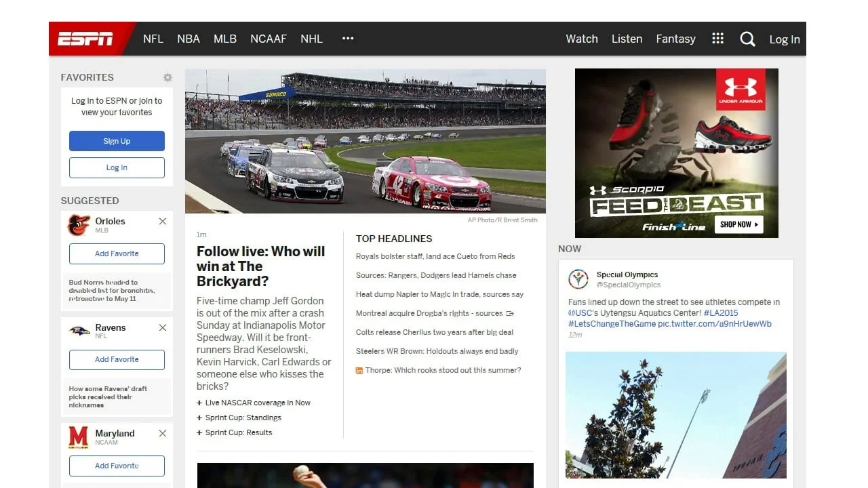Read 'Thorpe: Which rooks stood out' headline

click(443, 370)
